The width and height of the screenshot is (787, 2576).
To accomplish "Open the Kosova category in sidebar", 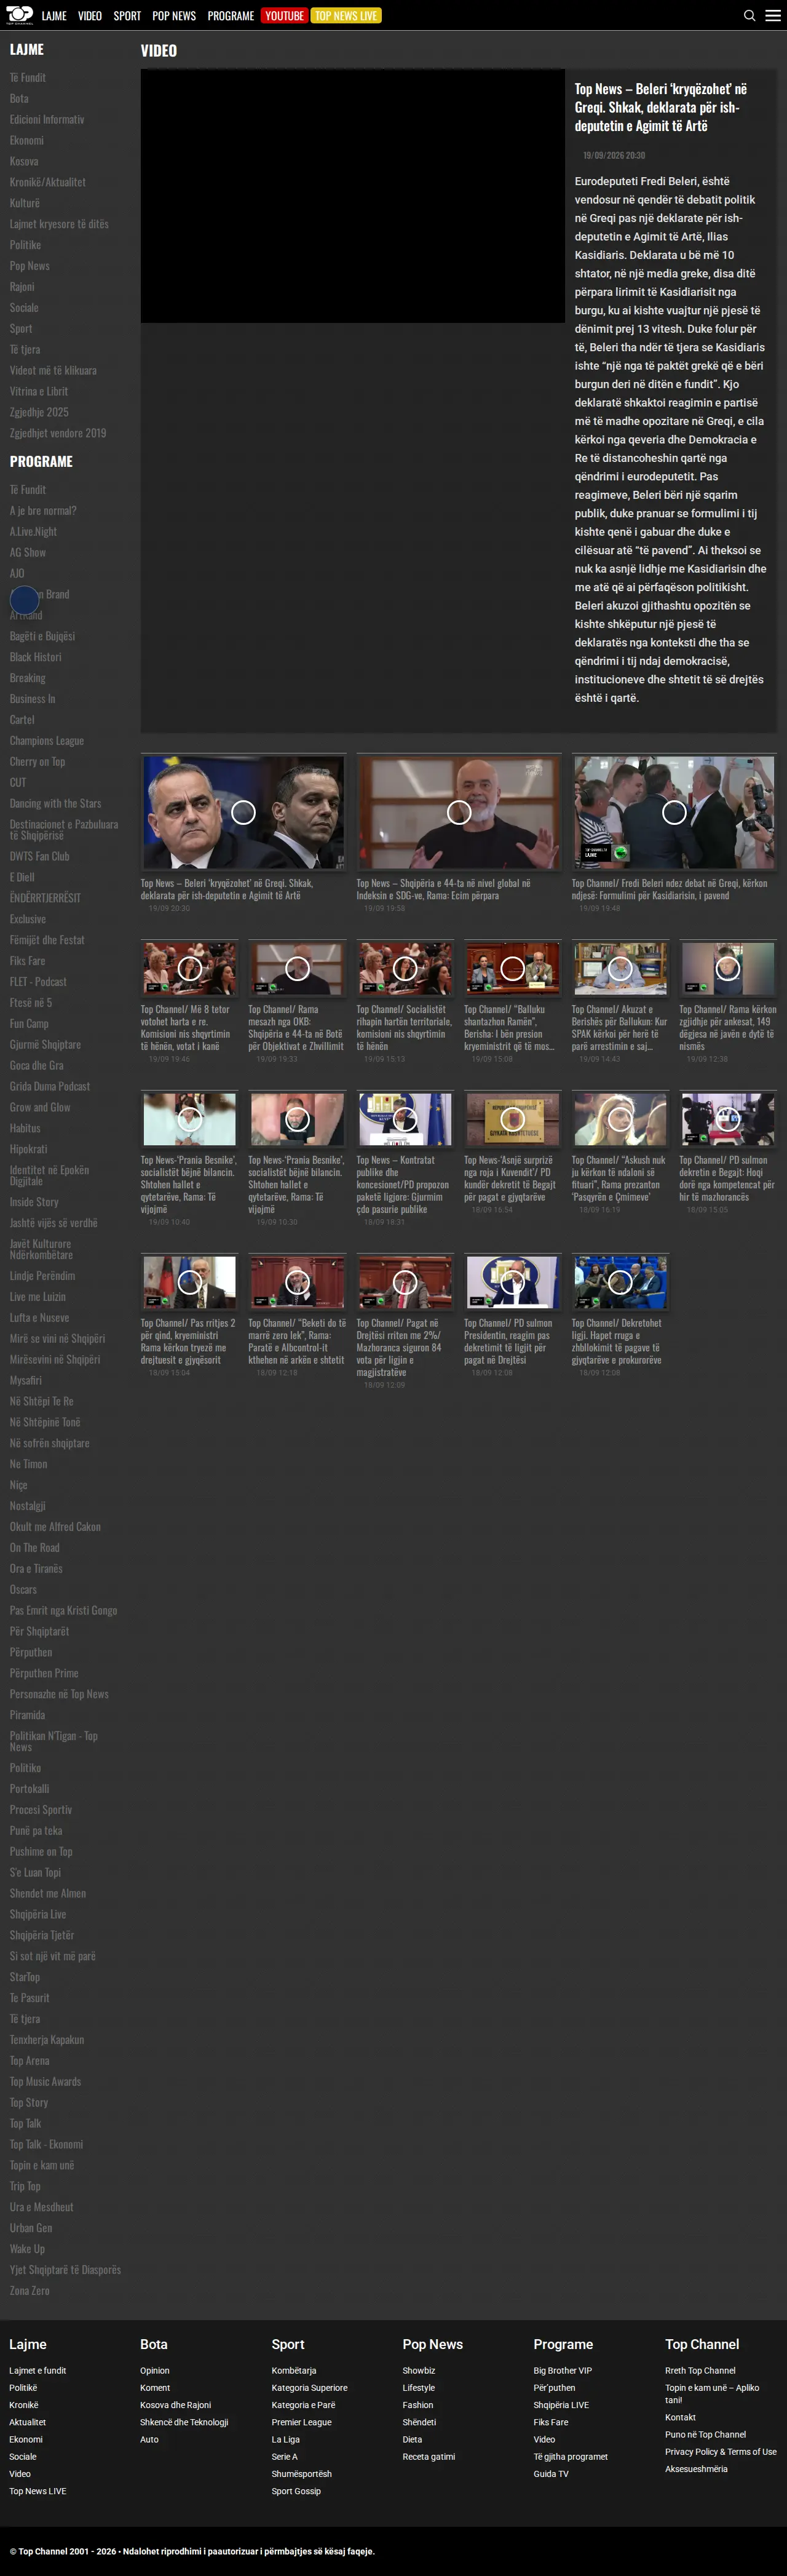I will coord(24,161).
